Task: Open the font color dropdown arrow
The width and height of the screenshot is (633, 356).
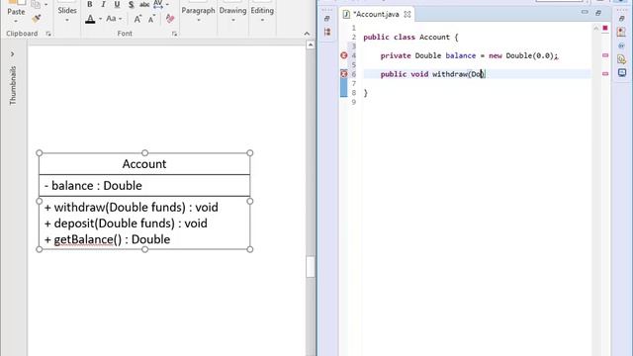Action: [100, 19]
